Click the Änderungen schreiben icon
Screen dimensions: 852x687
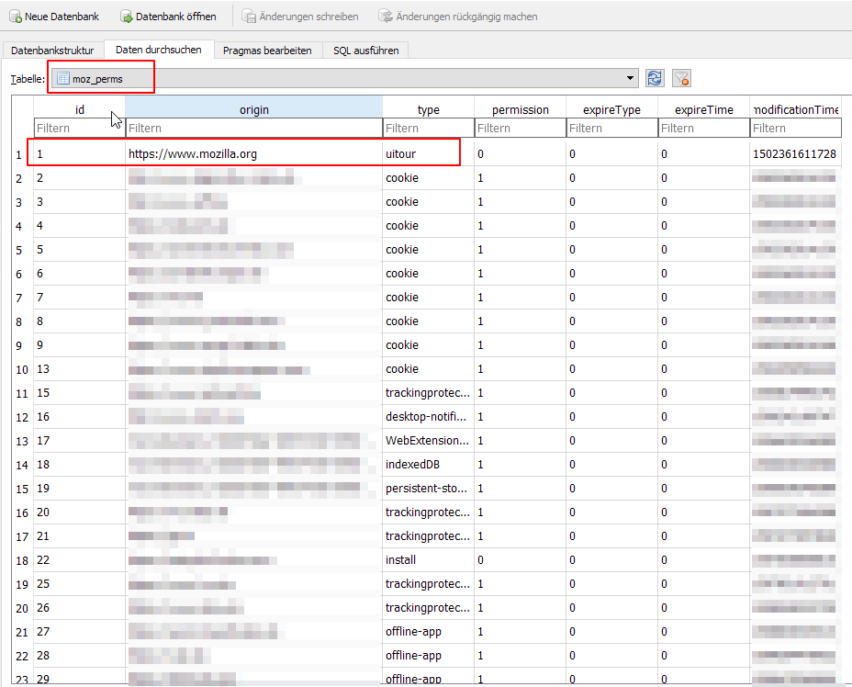tap(249, 17)
